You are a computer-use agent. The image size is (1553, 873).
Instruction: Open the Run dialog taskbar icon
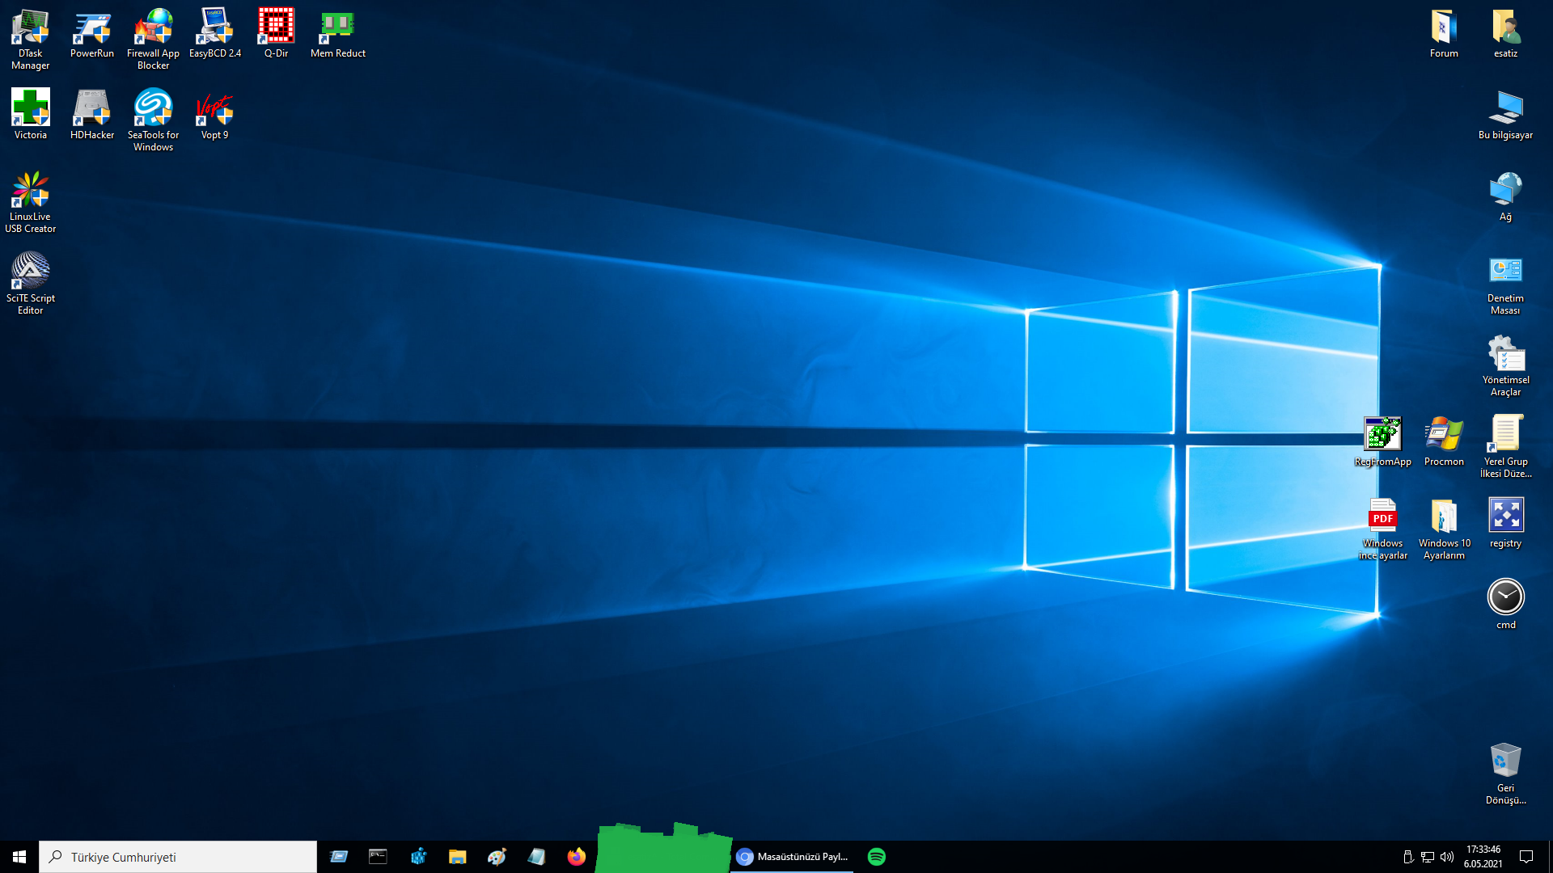point(339,857)
